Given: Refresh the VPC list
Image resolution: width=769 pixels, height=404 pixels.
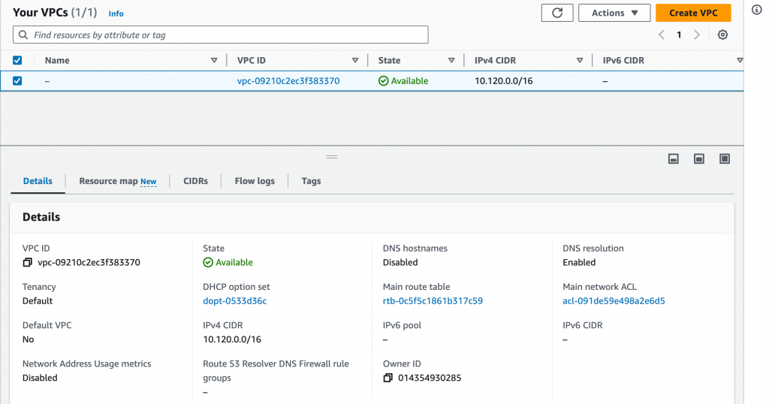Looking at the screenshot, I should click(x=557, y=13).
